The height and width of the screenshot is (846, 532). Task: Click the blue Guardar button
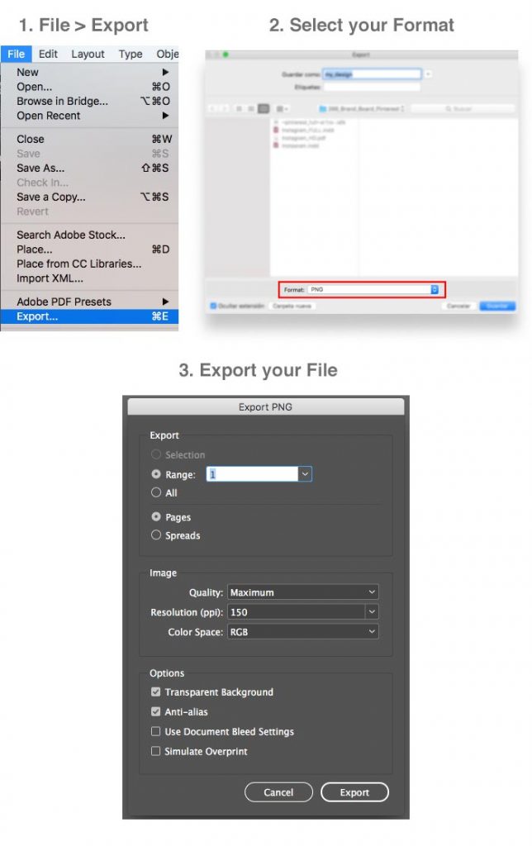[497, 306]
